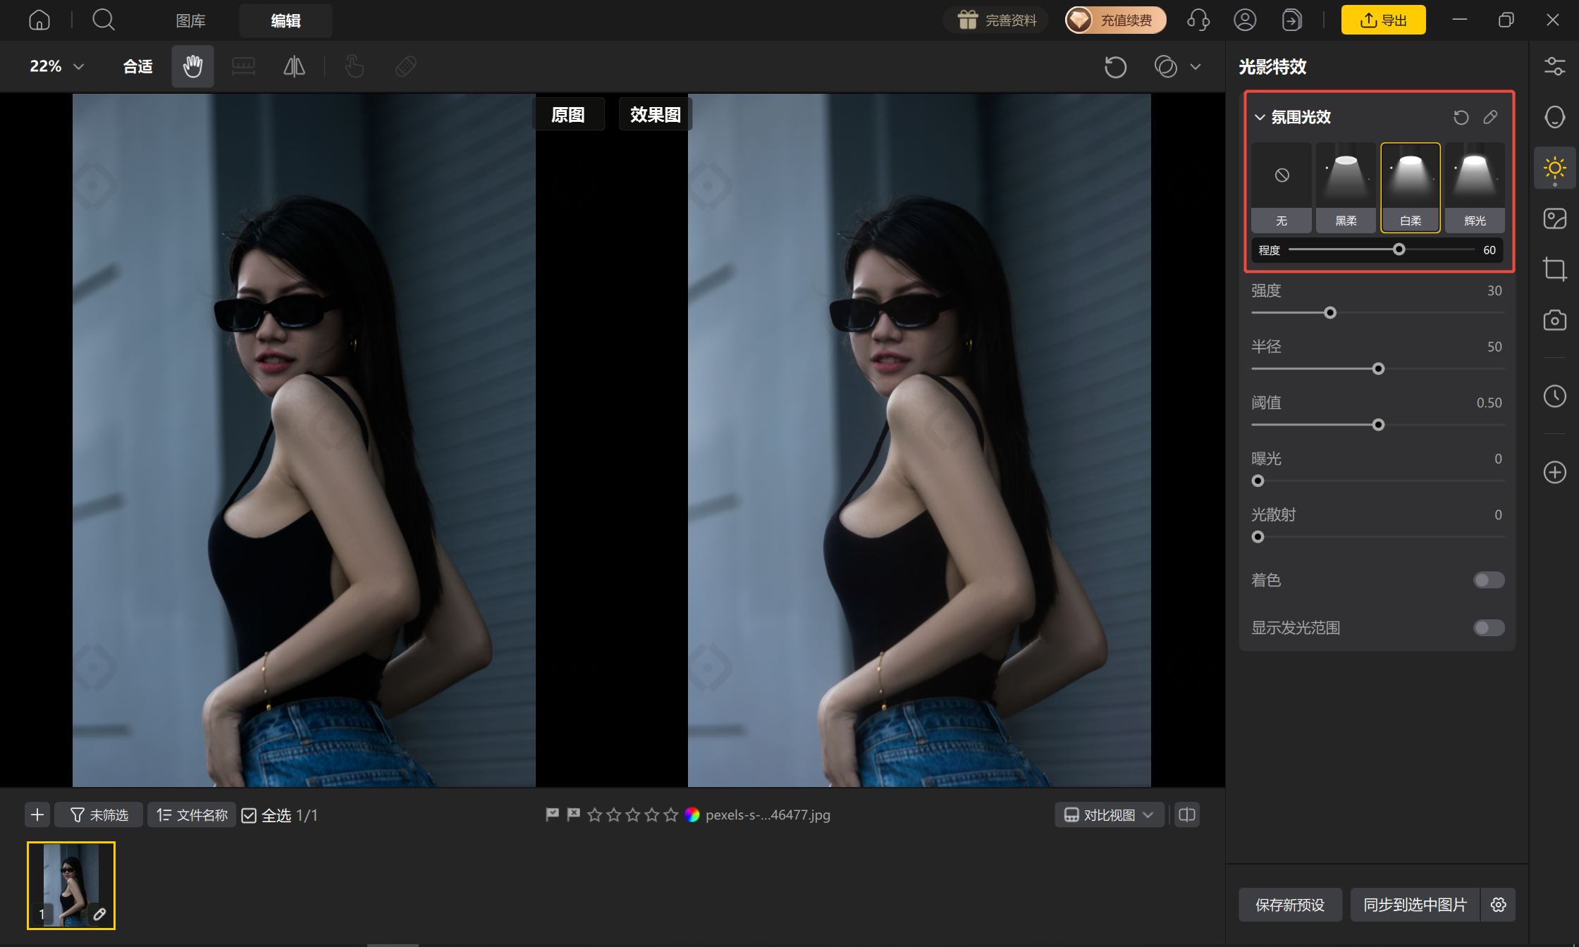
Task: Expand the 对比视图 dropdown
Action: 1109,815
